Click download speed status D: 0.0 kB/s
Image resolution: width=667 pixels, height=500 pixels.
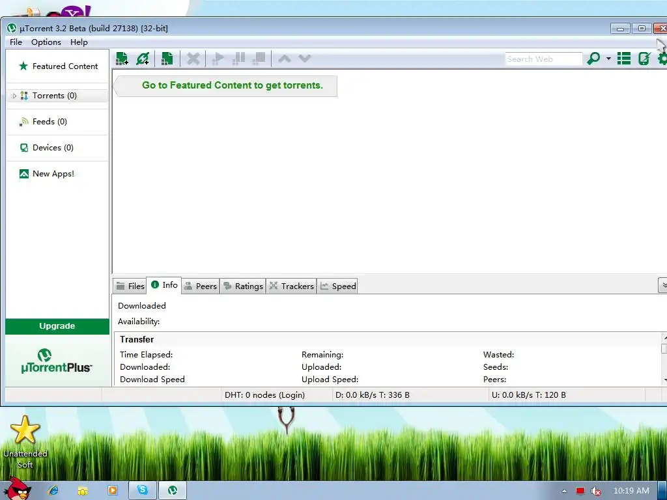(372, 395)
